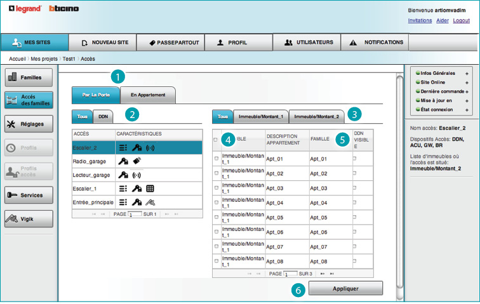Click the Vigik badge icon in Entrée_principale row
This screenshot has height=304, width=480.
(x=150, y=202)
